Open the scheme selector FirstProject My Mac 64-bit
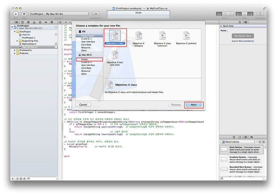The image size is (277, 195). pyautogui.click(x=58, y=14)
